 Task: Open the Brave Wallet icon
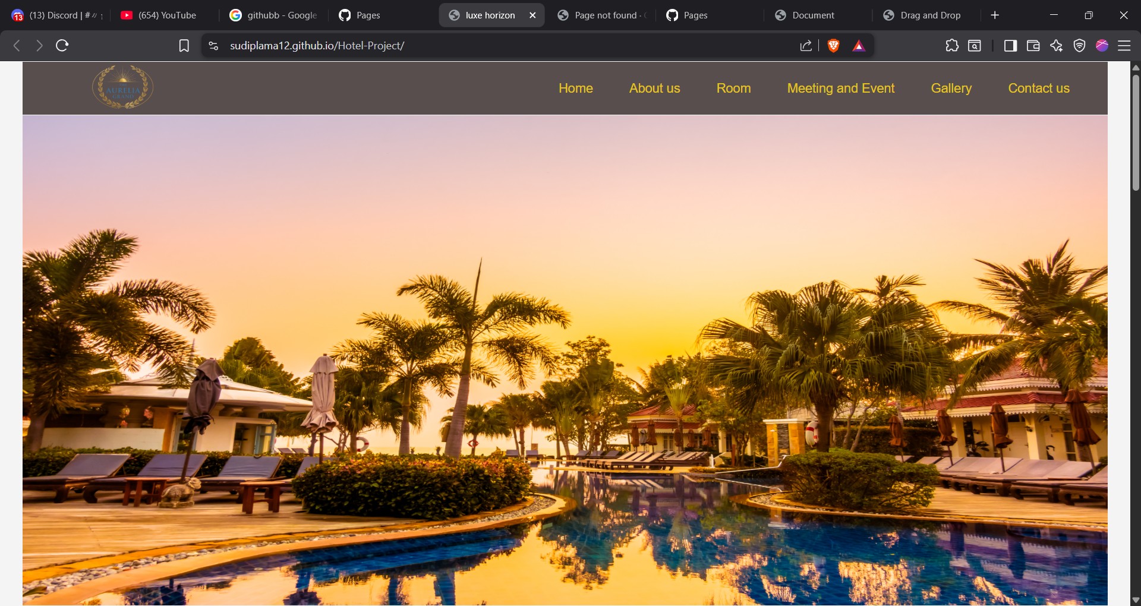tap(1033, 46)
